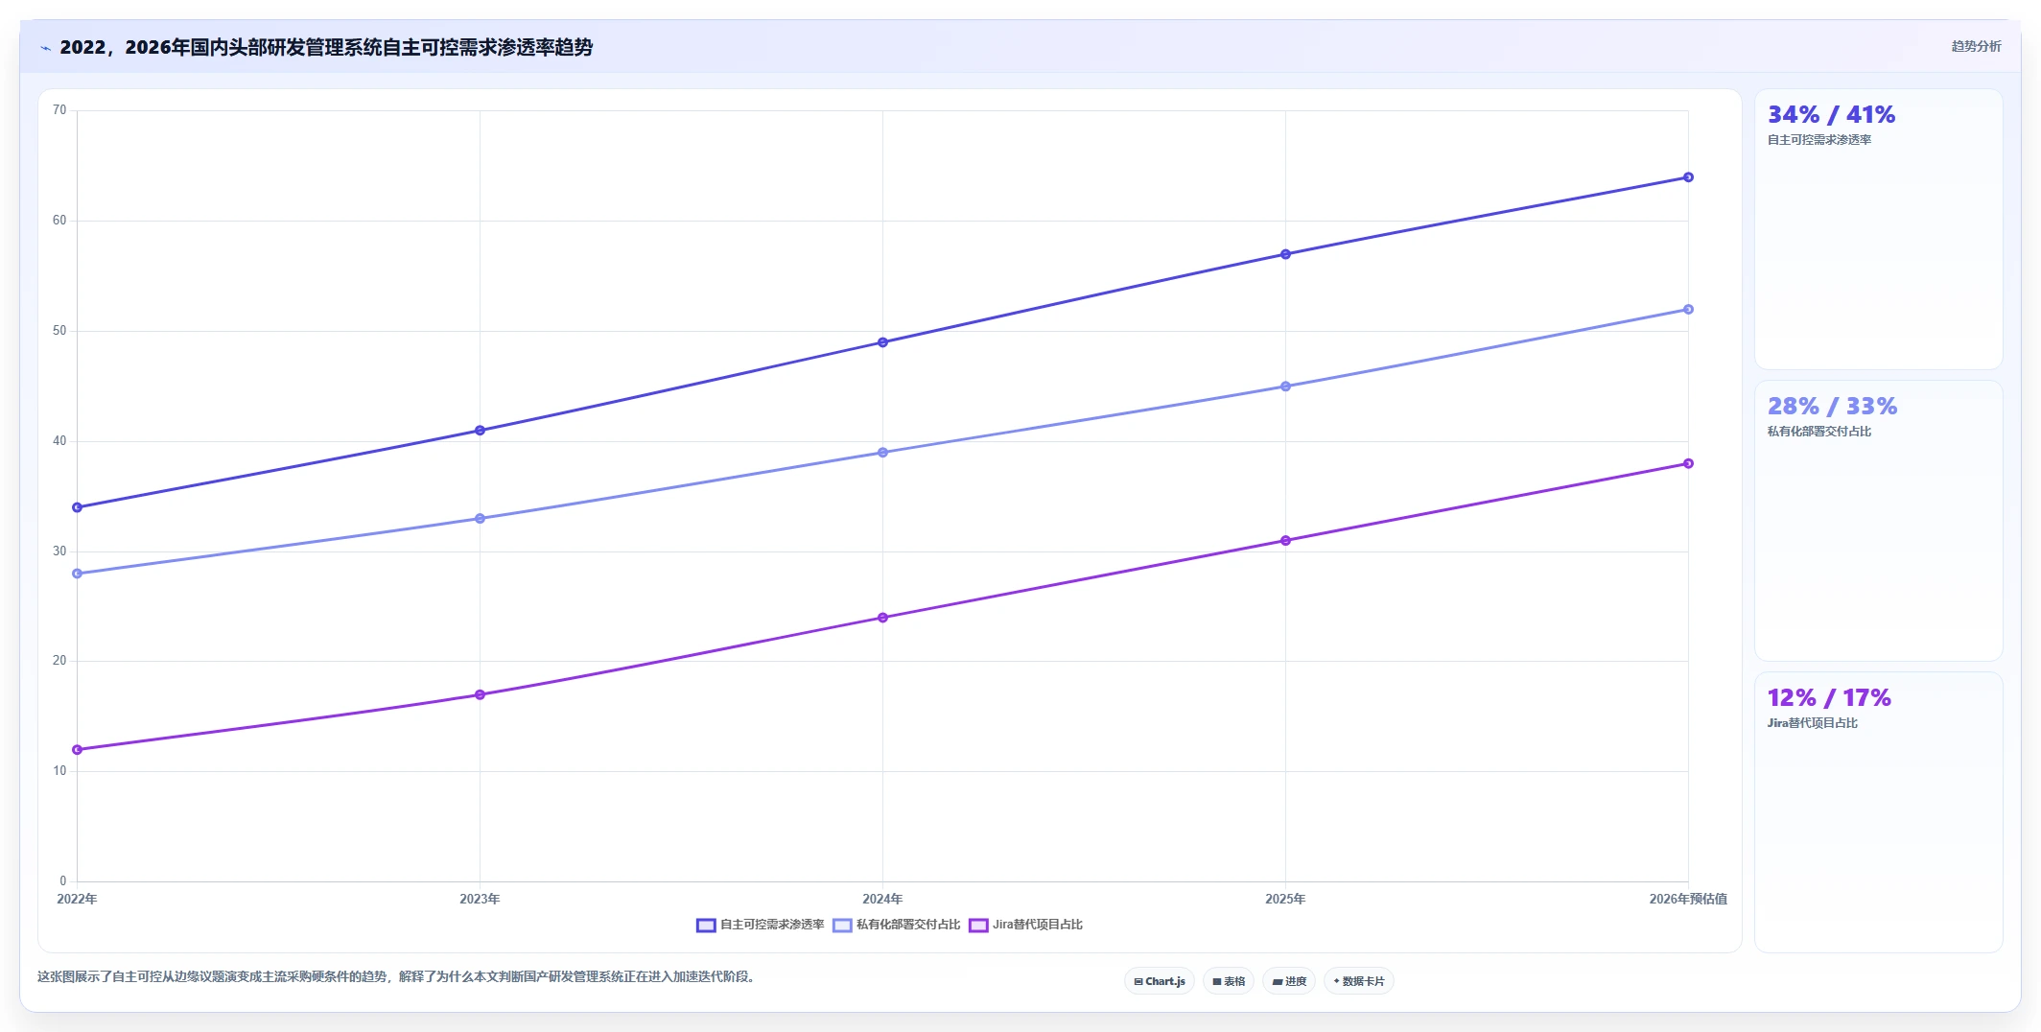Toggle the Jira替代项目占比 legend item
Screen dimensions: 2041x1032
[x=1026, y=925]
